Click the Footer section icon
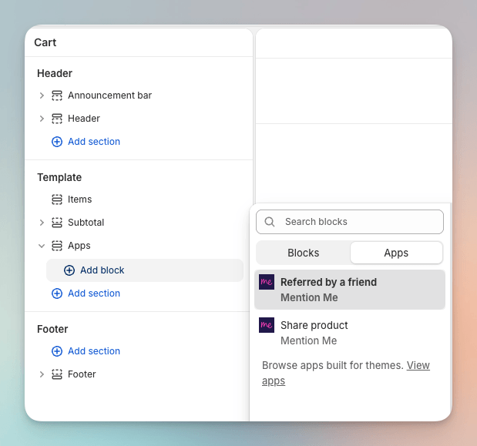 coord(57,374)
